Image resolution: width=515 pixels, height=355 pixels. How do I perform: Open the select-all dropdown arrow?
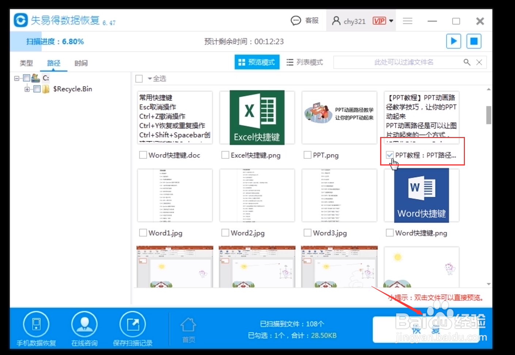[150, 79]
